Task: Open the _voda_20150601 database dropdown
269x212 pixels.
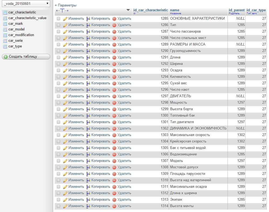Action: tap(26, 4)
